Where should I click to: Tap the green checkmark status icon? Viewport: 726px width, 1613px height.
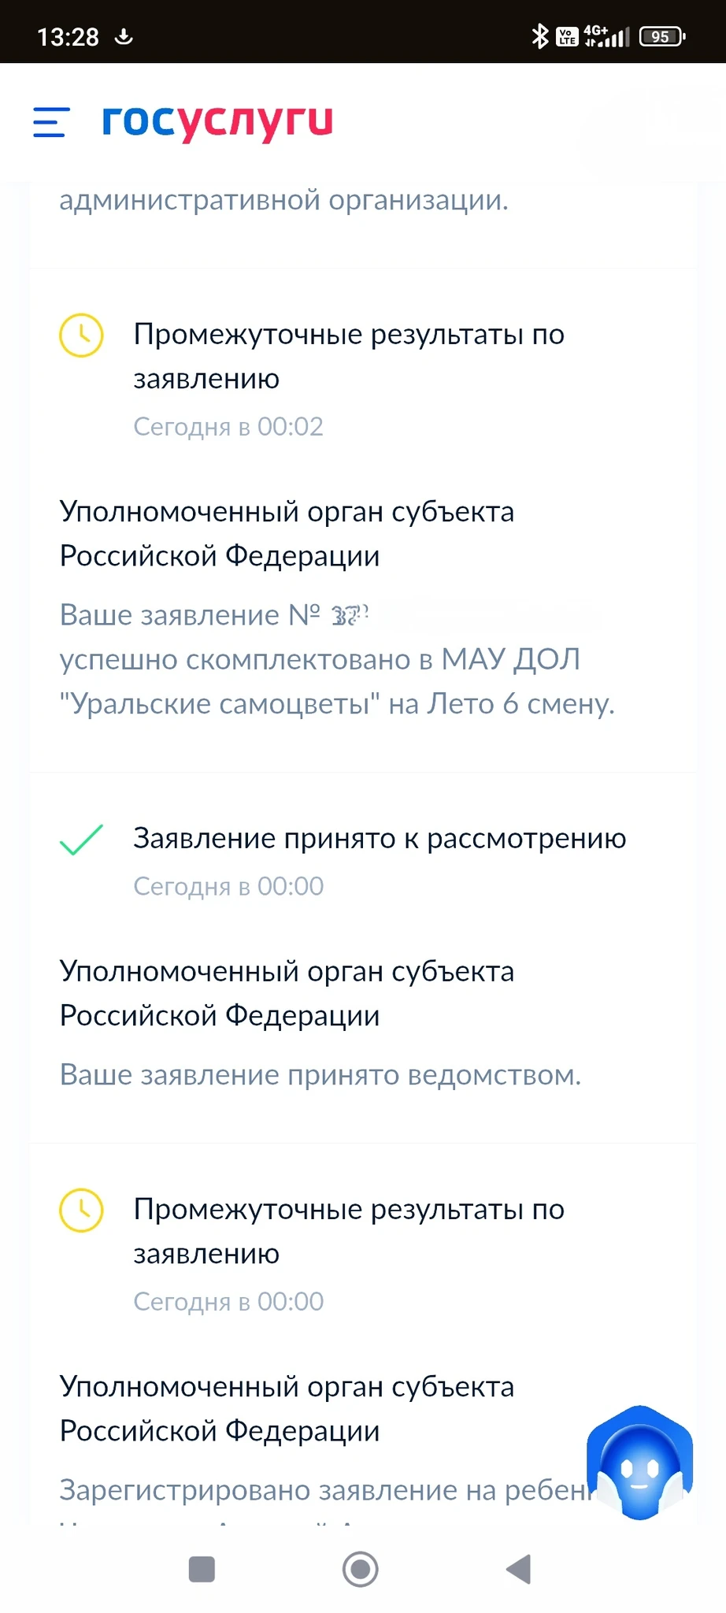tap(81, 840)
